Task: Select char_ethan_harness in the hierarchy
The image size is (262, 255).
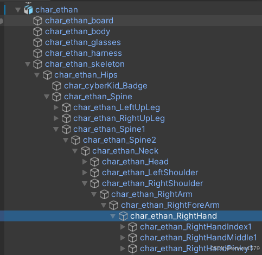Action: click(84, 53)
